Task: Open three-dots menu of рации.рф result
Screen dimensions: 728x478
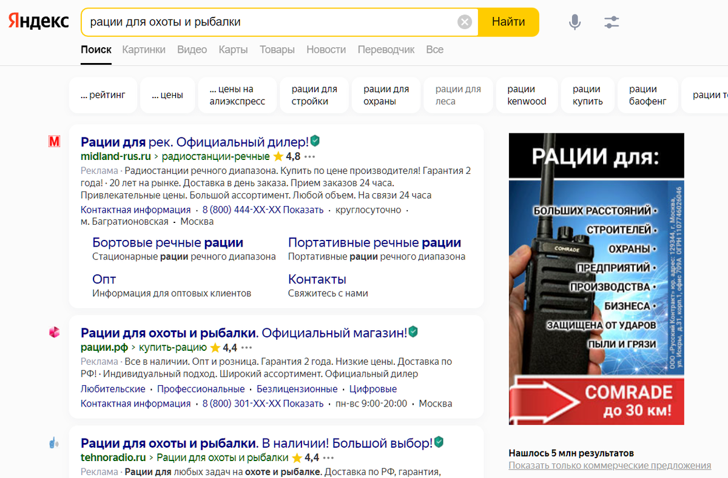Action: tap(246, 348)
